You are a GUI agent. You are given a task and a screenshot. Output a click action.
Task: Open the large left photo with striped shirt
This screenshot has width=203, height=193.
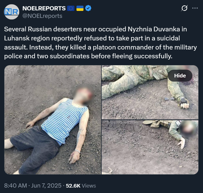(53, 120)
